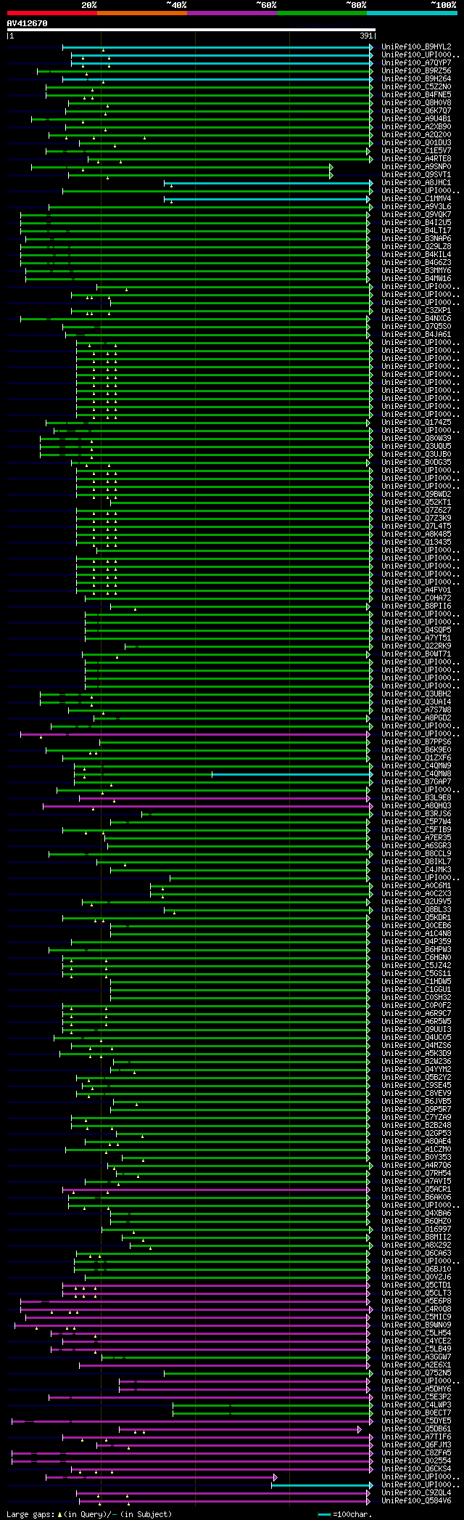
Task: Select label UniRef100_Q1ZXF6
Action: point(416,758)
